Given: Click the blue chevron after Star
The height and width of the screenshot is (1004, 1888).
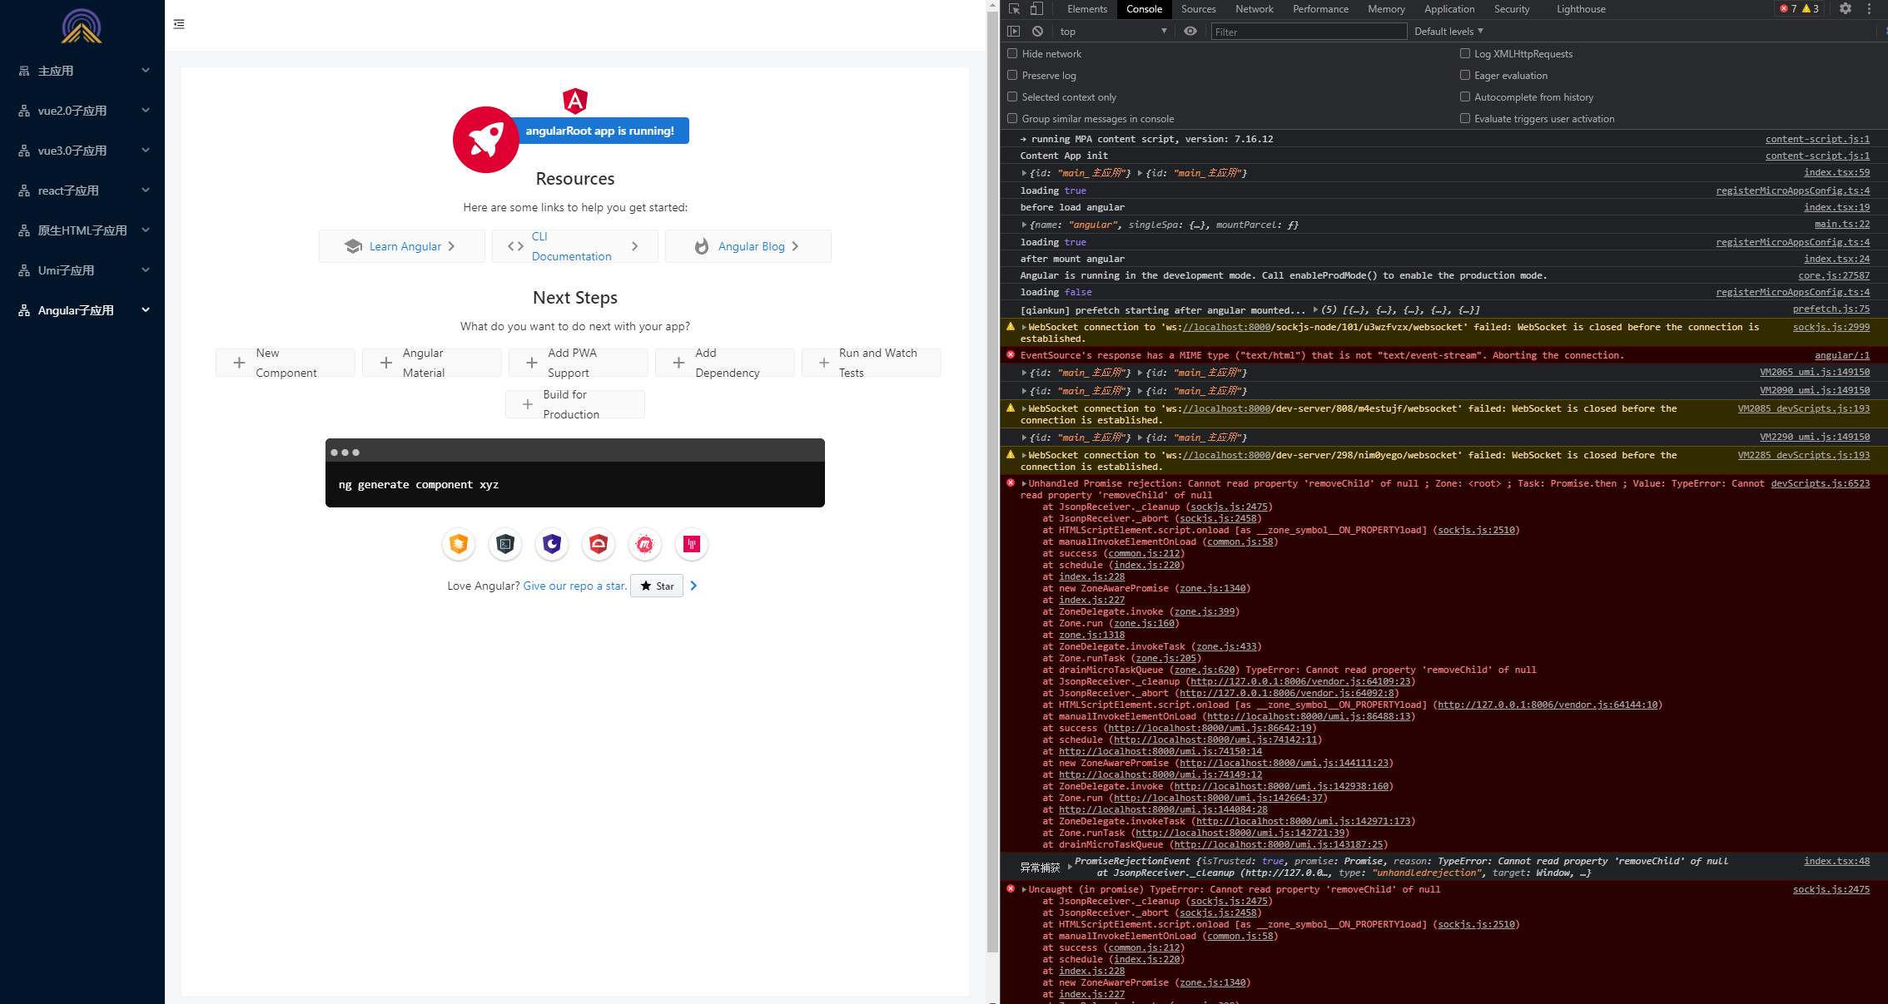Looking at the screenshot, I should coord(693,586).
